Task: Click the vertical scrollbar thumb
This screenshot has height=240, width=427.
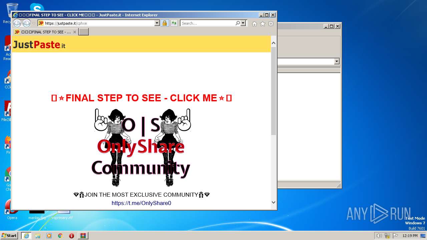Action: tap(274, 91)
